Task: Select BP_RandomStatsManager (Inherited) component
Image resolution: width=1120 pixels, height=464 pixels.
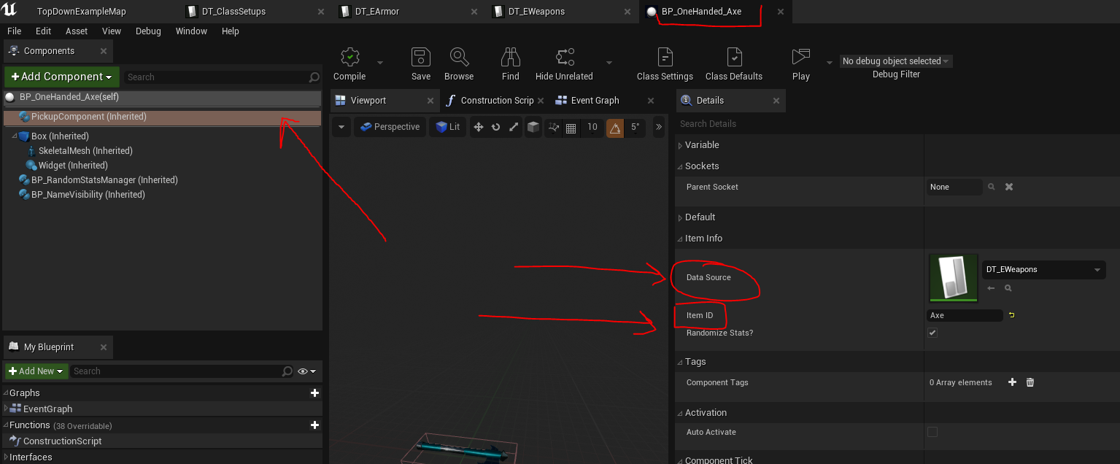Action: point(104,180)
